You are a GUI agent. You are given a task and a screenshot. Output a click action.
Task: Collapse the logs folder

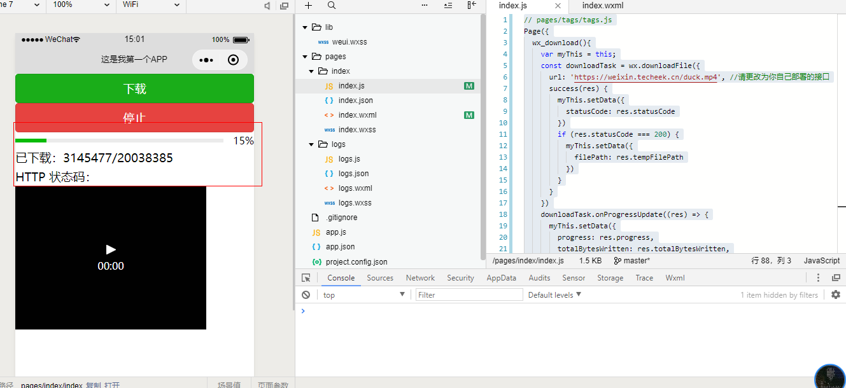311,144
